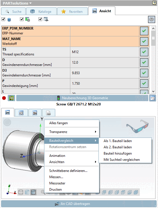Click the XYZ axes gizmo in viewport corner
This screenshot has height=208, width=158.
click(x=11, y=190)
